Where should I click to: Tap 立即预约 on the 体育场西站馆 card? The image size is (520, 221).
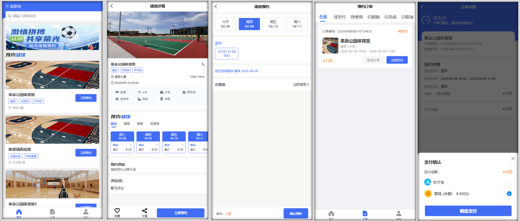coord(86,153)
